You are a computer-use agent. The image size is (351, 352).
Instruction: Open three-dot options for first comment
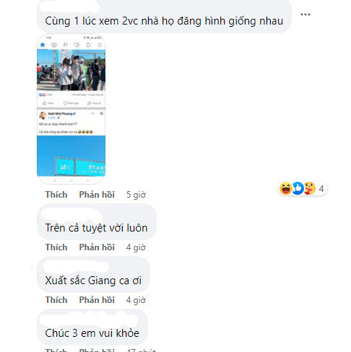[305, 14]
